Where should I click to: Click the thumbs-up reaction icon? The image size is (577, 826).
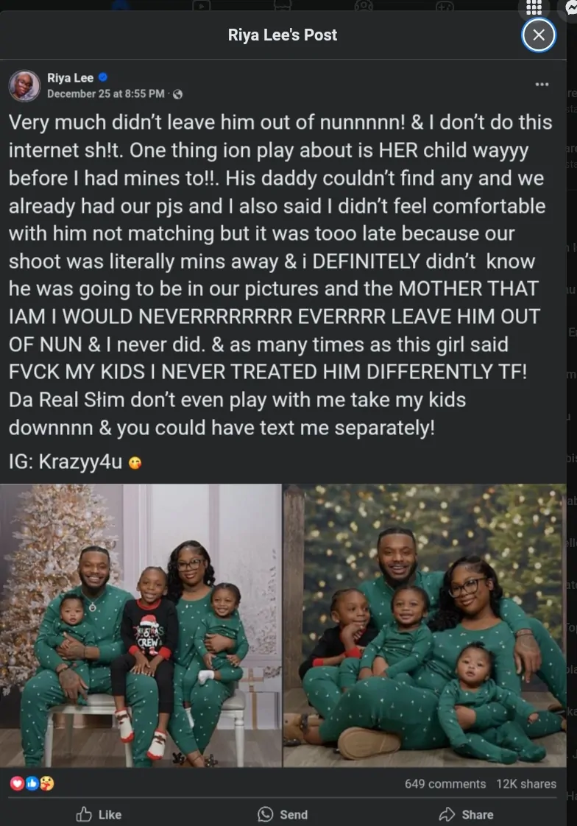tap(32, 784)
